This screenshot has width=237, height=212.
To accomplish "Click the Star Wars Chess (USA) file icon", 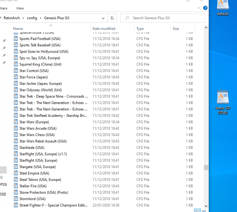I will (16, 135).
